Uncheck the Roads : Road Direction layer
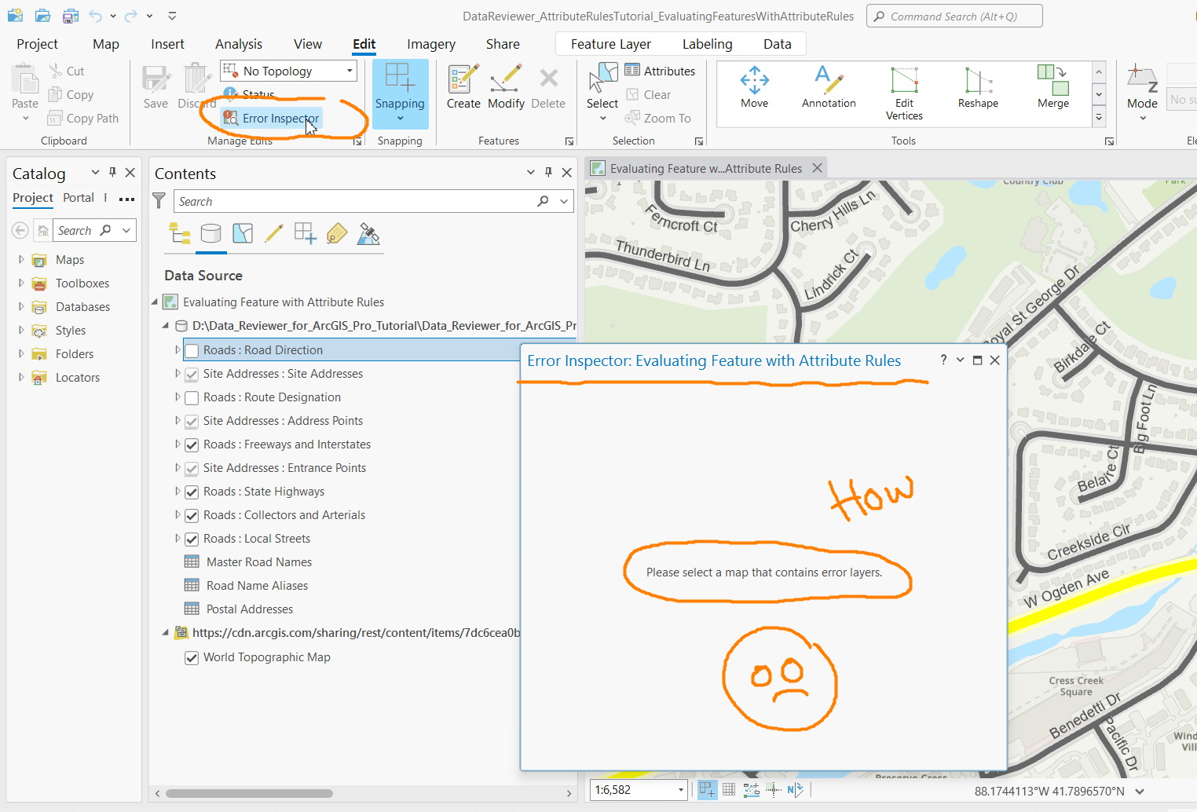The height and width of the screenshot is (812, 1197). pos(192,350)
